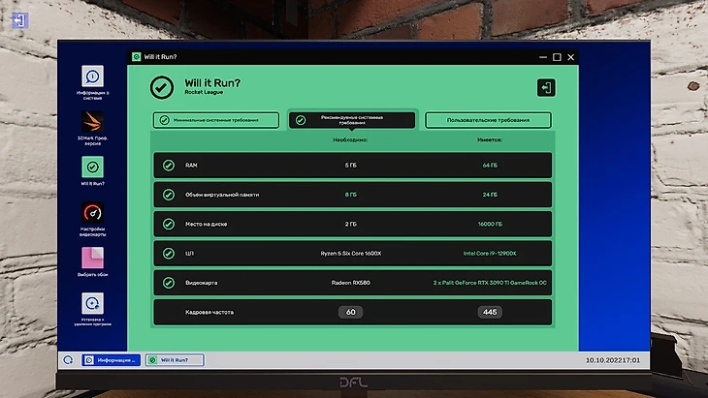The width and height of the screenshot is (708, 398).
Task: Click the checkmark in the ЦП row
Action: [169, 254]
